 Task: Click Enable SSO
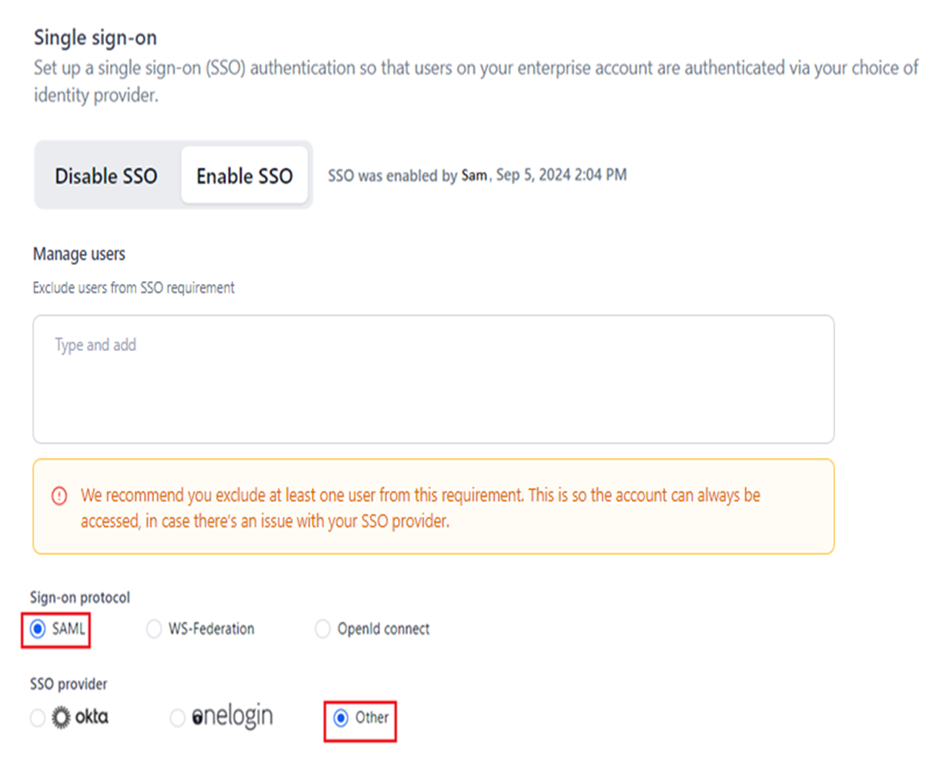pos(243,176)
